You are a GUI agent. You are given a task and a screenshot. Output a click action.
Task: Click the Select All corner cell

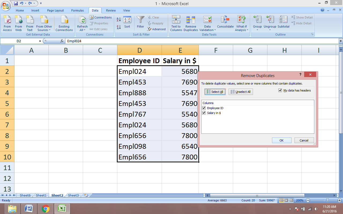pyautogui.click(x=7, y=50)
